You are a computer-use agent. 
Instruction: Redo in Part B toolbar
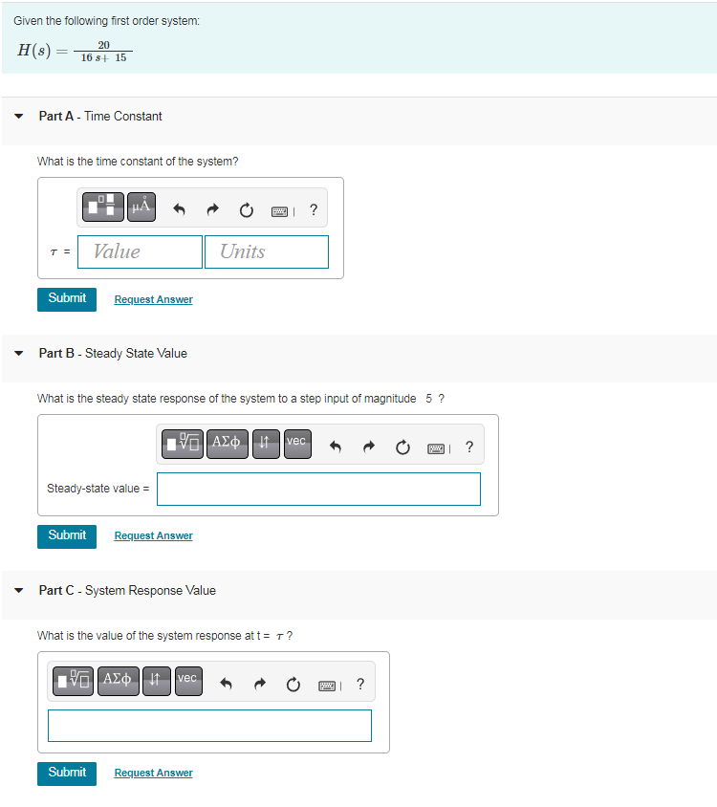click(x=369, y=447)
